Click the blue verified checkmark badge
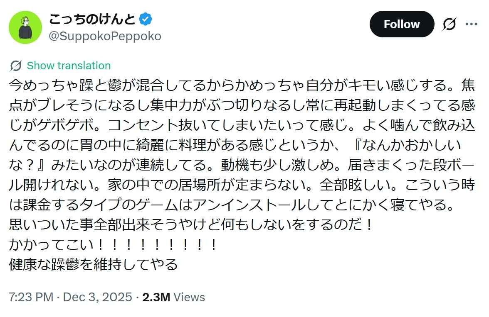 pos(145,19)
